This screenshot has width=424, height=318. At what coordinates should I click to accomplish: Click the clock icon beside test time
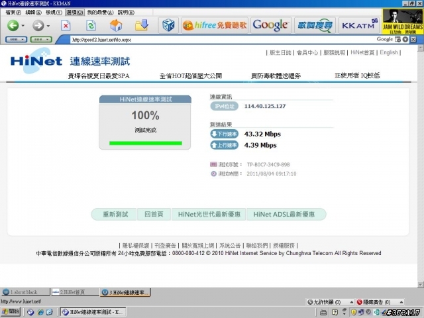pyautogui.click(x=213, y=174)
